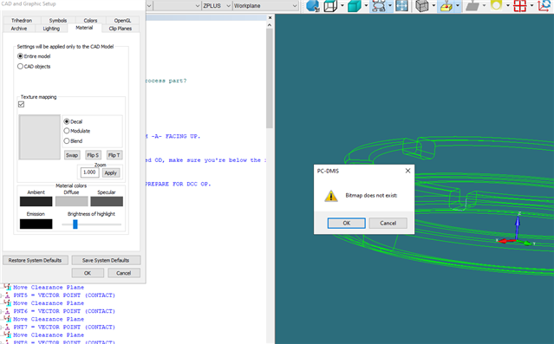
Task: Switch to the Lighting tab
Action: point(51,29)
